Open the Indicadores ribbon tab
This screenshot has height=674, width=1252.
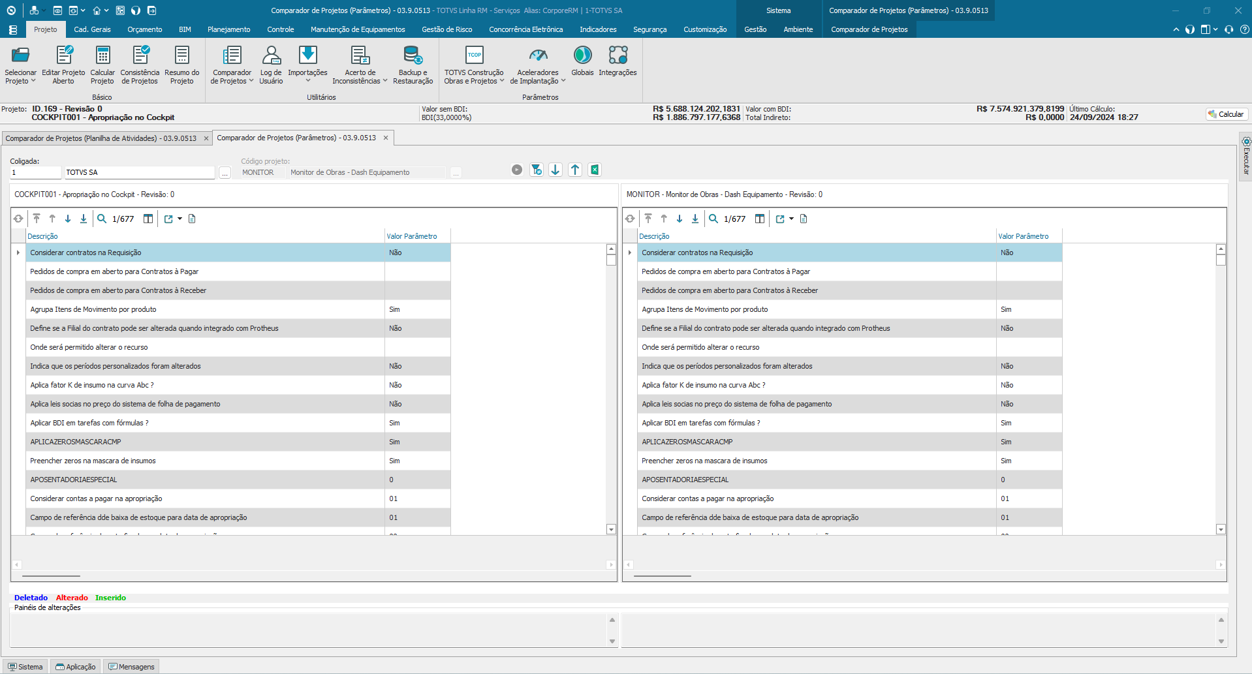[598, 29]
